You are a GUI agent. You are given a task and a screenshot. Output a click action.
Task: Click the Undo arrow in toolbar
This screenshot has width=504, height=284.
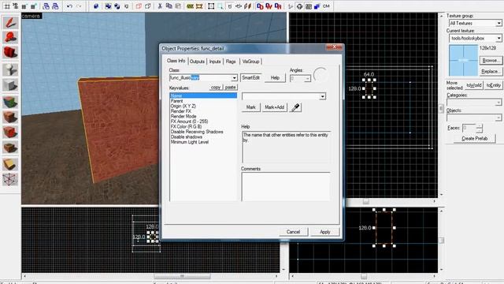tap(69, 6)
